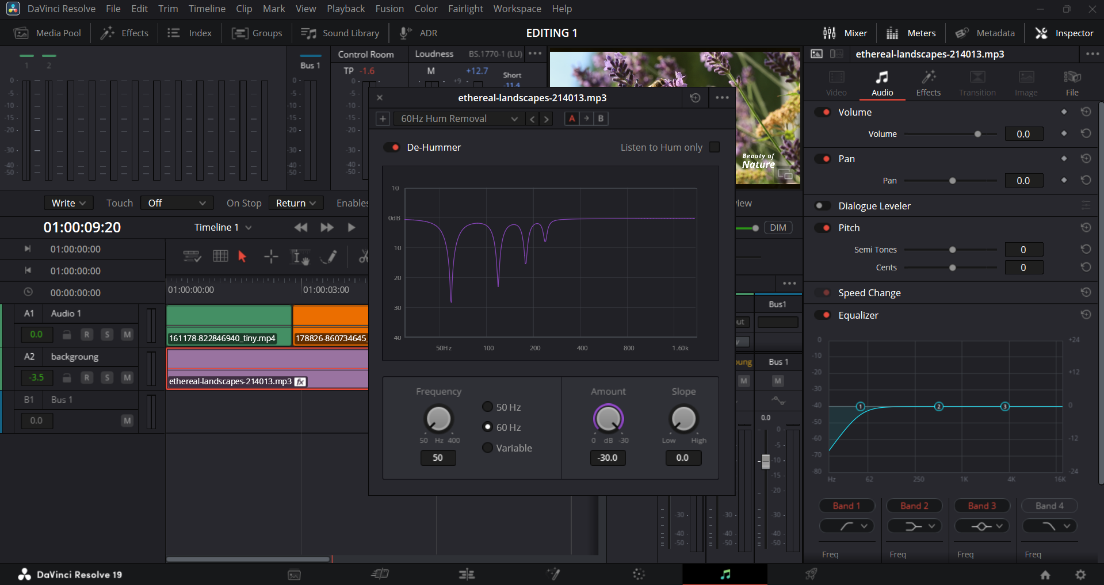Open the Playback menu
This screenshot has height=585, width=1104.
346,9
